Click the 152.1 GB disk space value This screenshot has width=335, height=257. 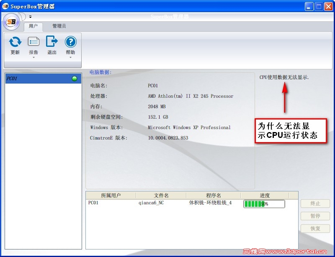[158, 117]
